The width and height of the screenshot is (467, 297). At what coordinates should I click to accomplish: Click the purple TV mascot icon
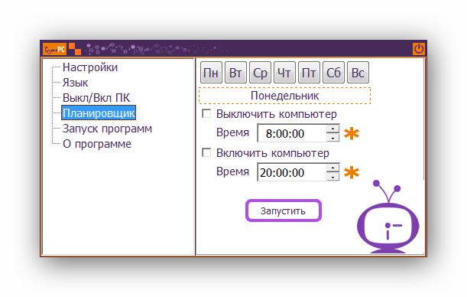pyautogui.click(x=388, y=217)
